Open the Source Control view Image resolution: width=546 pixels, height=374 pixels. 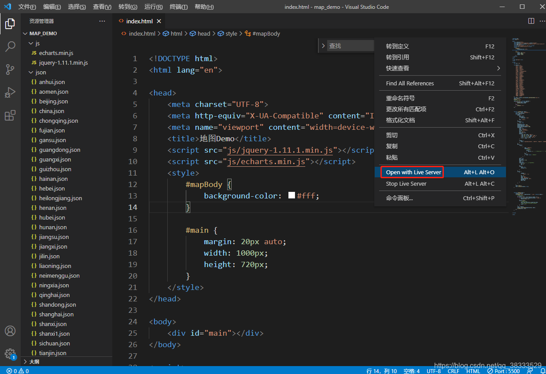click(10, 70)
